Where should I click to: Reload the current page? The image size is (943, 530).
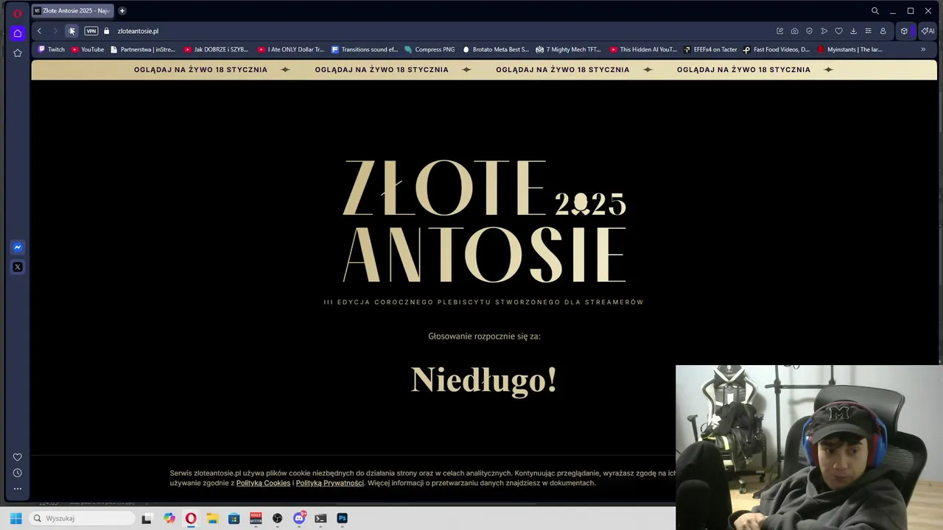click(71, 31)
